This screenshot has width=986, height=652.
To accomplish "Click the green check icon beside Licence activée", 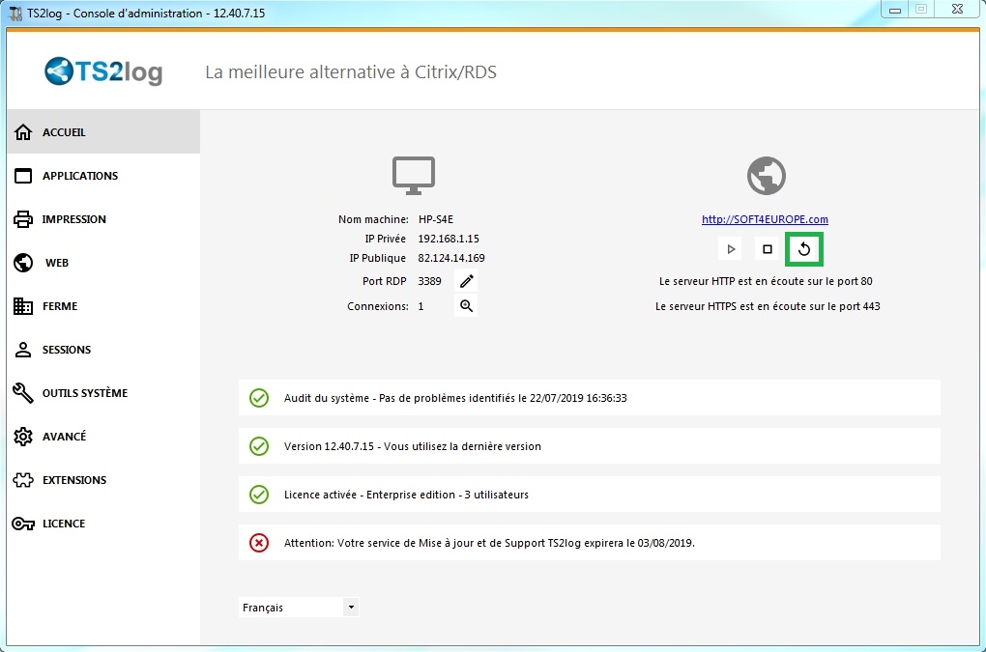I will (259, 495).
